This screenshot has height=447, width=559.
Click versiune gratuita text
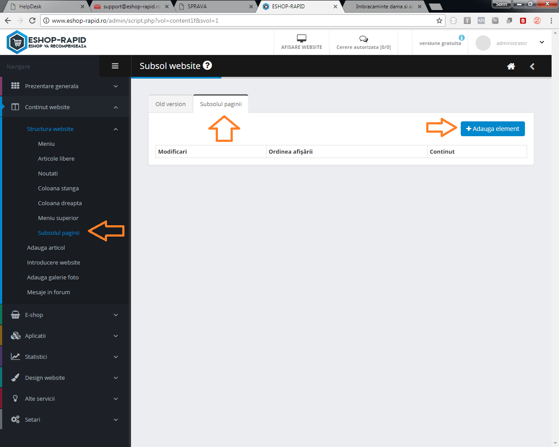pos(440,43)
